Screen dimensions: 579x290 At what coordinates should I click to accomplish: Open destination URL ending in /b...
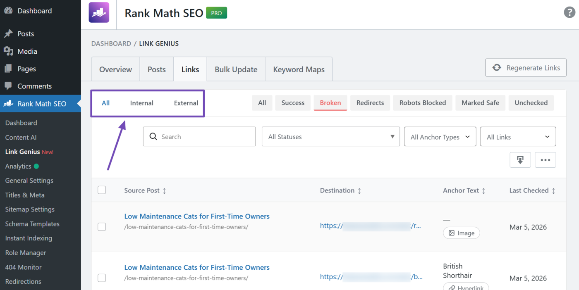371,277
